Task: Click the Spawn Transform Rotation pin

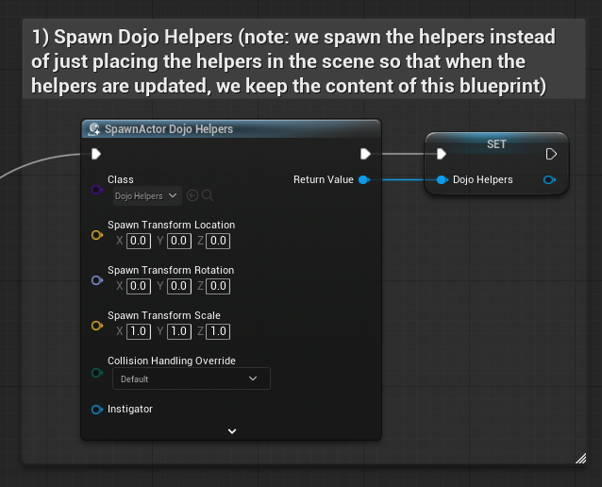Action: [x=96, y=279]
